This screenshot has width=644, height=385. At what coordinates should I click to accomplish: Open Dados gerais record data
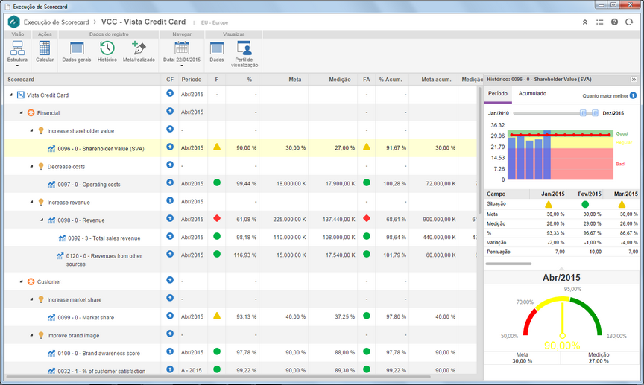click(x=77, y=51)
